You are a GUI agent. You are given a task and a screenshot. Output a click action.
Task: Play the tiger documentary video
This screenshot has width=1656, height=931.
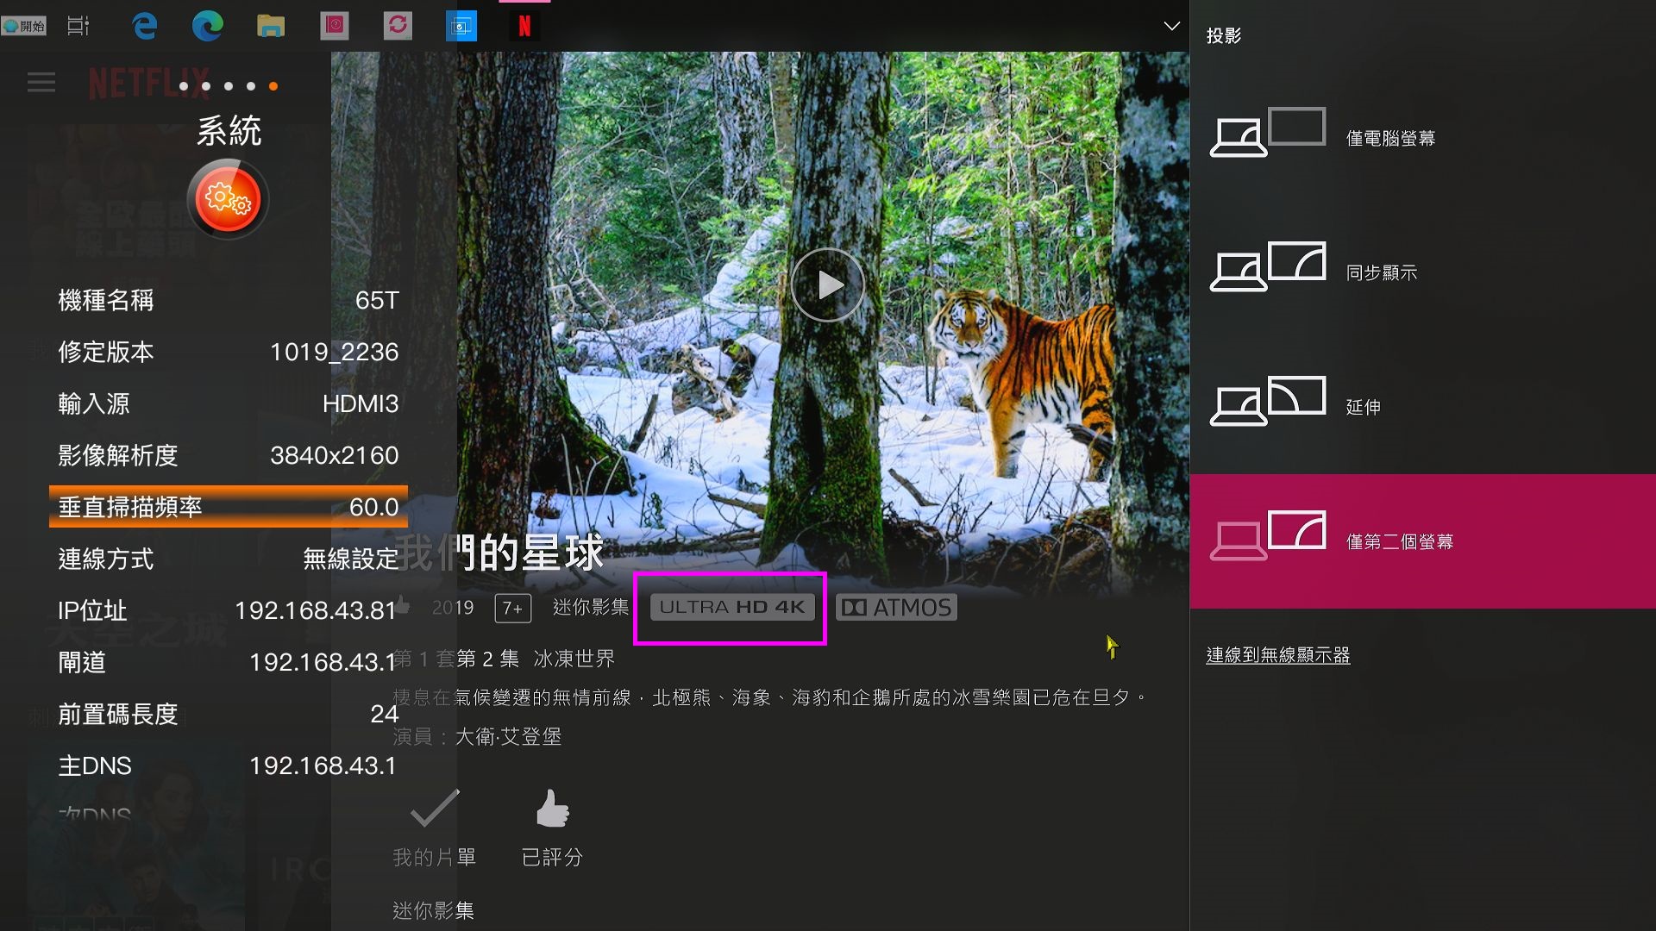828,284
